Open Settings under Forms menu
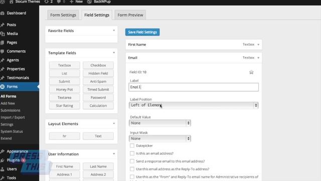The height and width of the screenshot is (181, 321). point(7,124)
